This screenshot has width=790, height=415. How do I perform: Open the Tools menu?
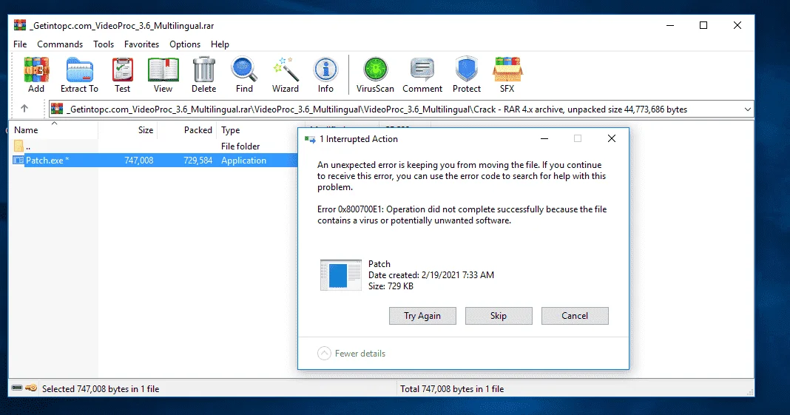(104, 44)
